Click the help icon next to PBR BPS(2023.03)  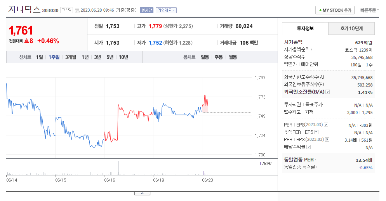pyautogui.click(x=327, y=139)
